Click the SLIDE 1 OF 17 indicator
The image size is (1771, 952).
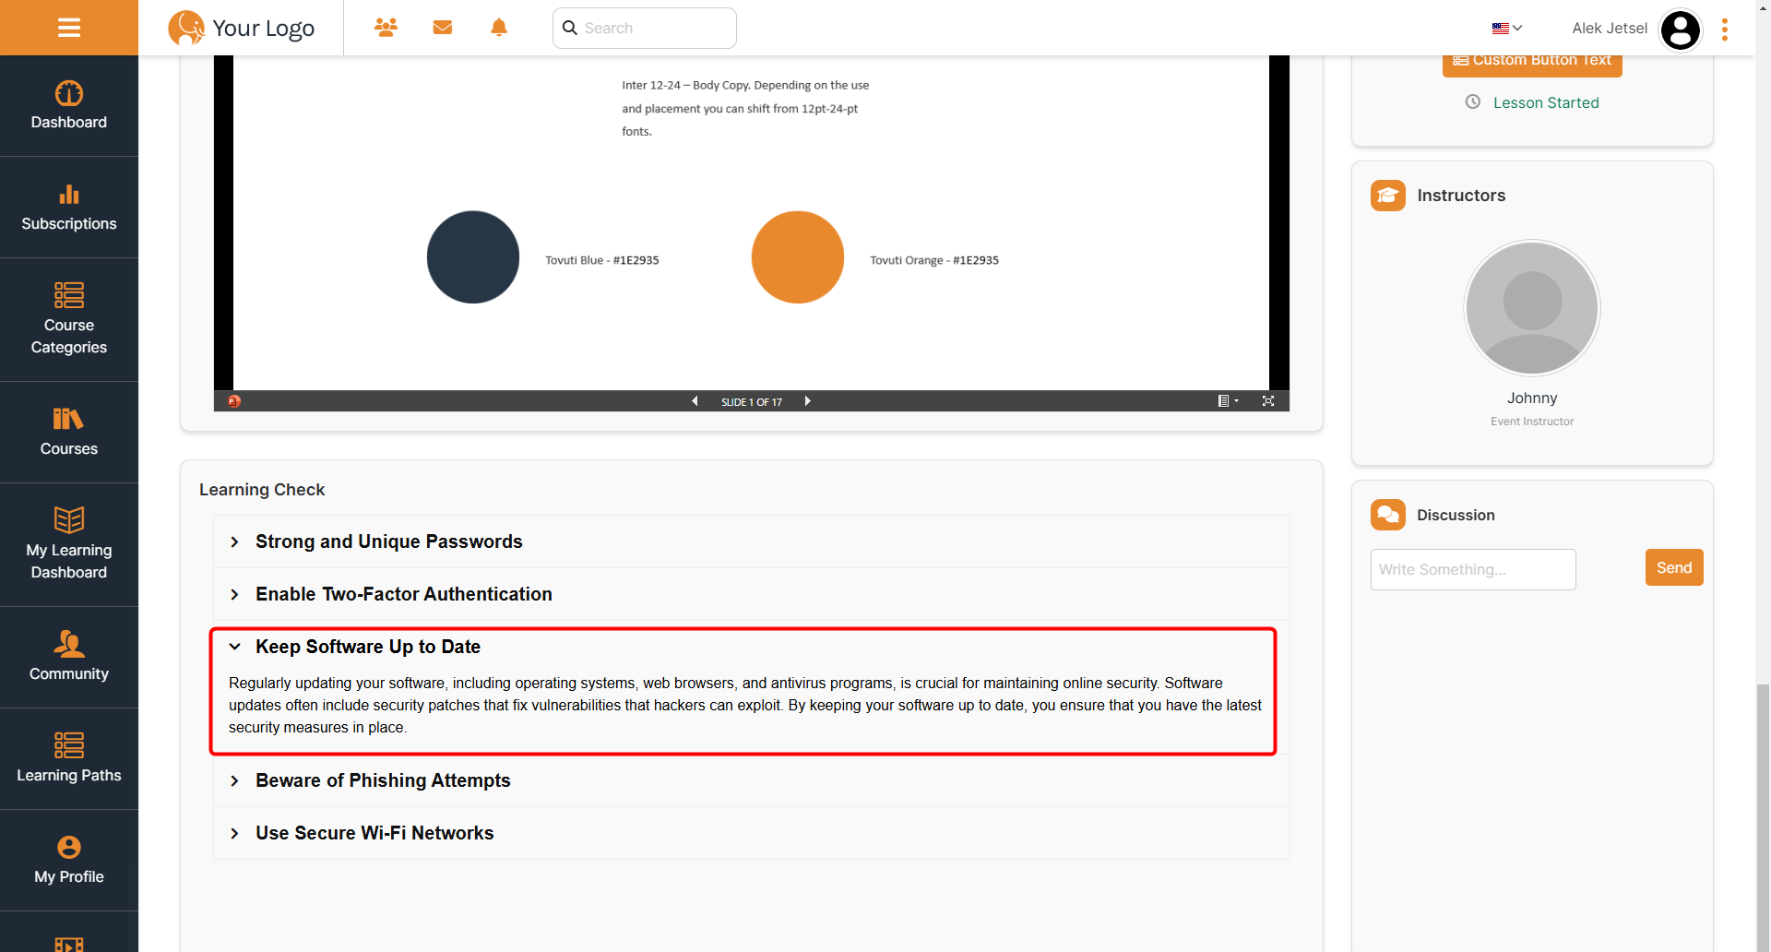(752, 402)
